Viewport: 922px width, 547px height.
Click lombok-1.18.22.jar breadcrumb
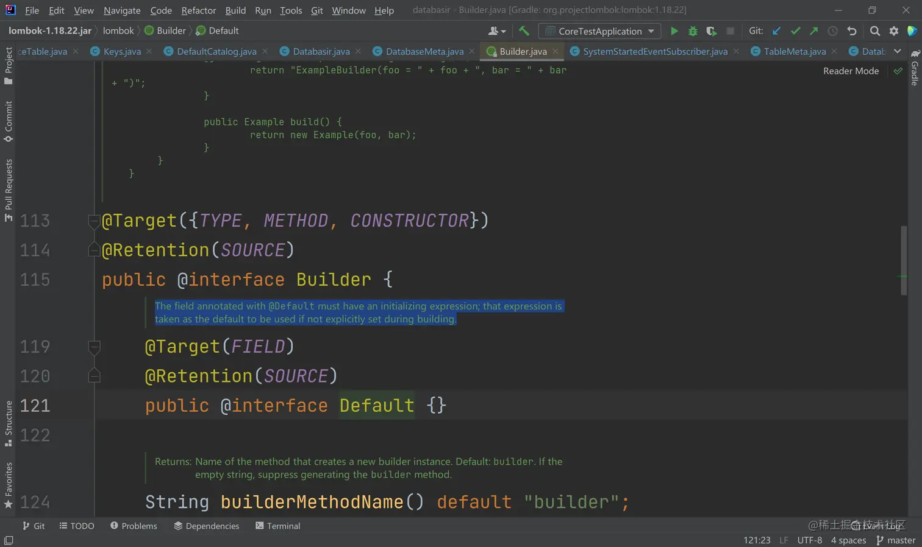(x=50, y=30)
